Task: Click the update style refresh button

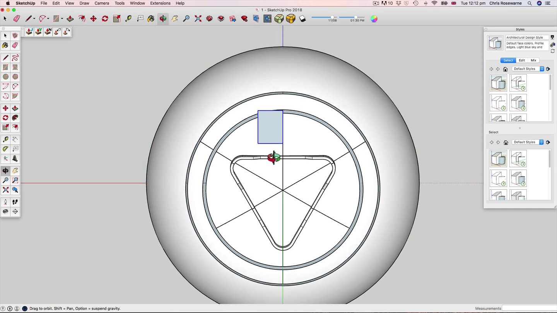Action: 552,51
